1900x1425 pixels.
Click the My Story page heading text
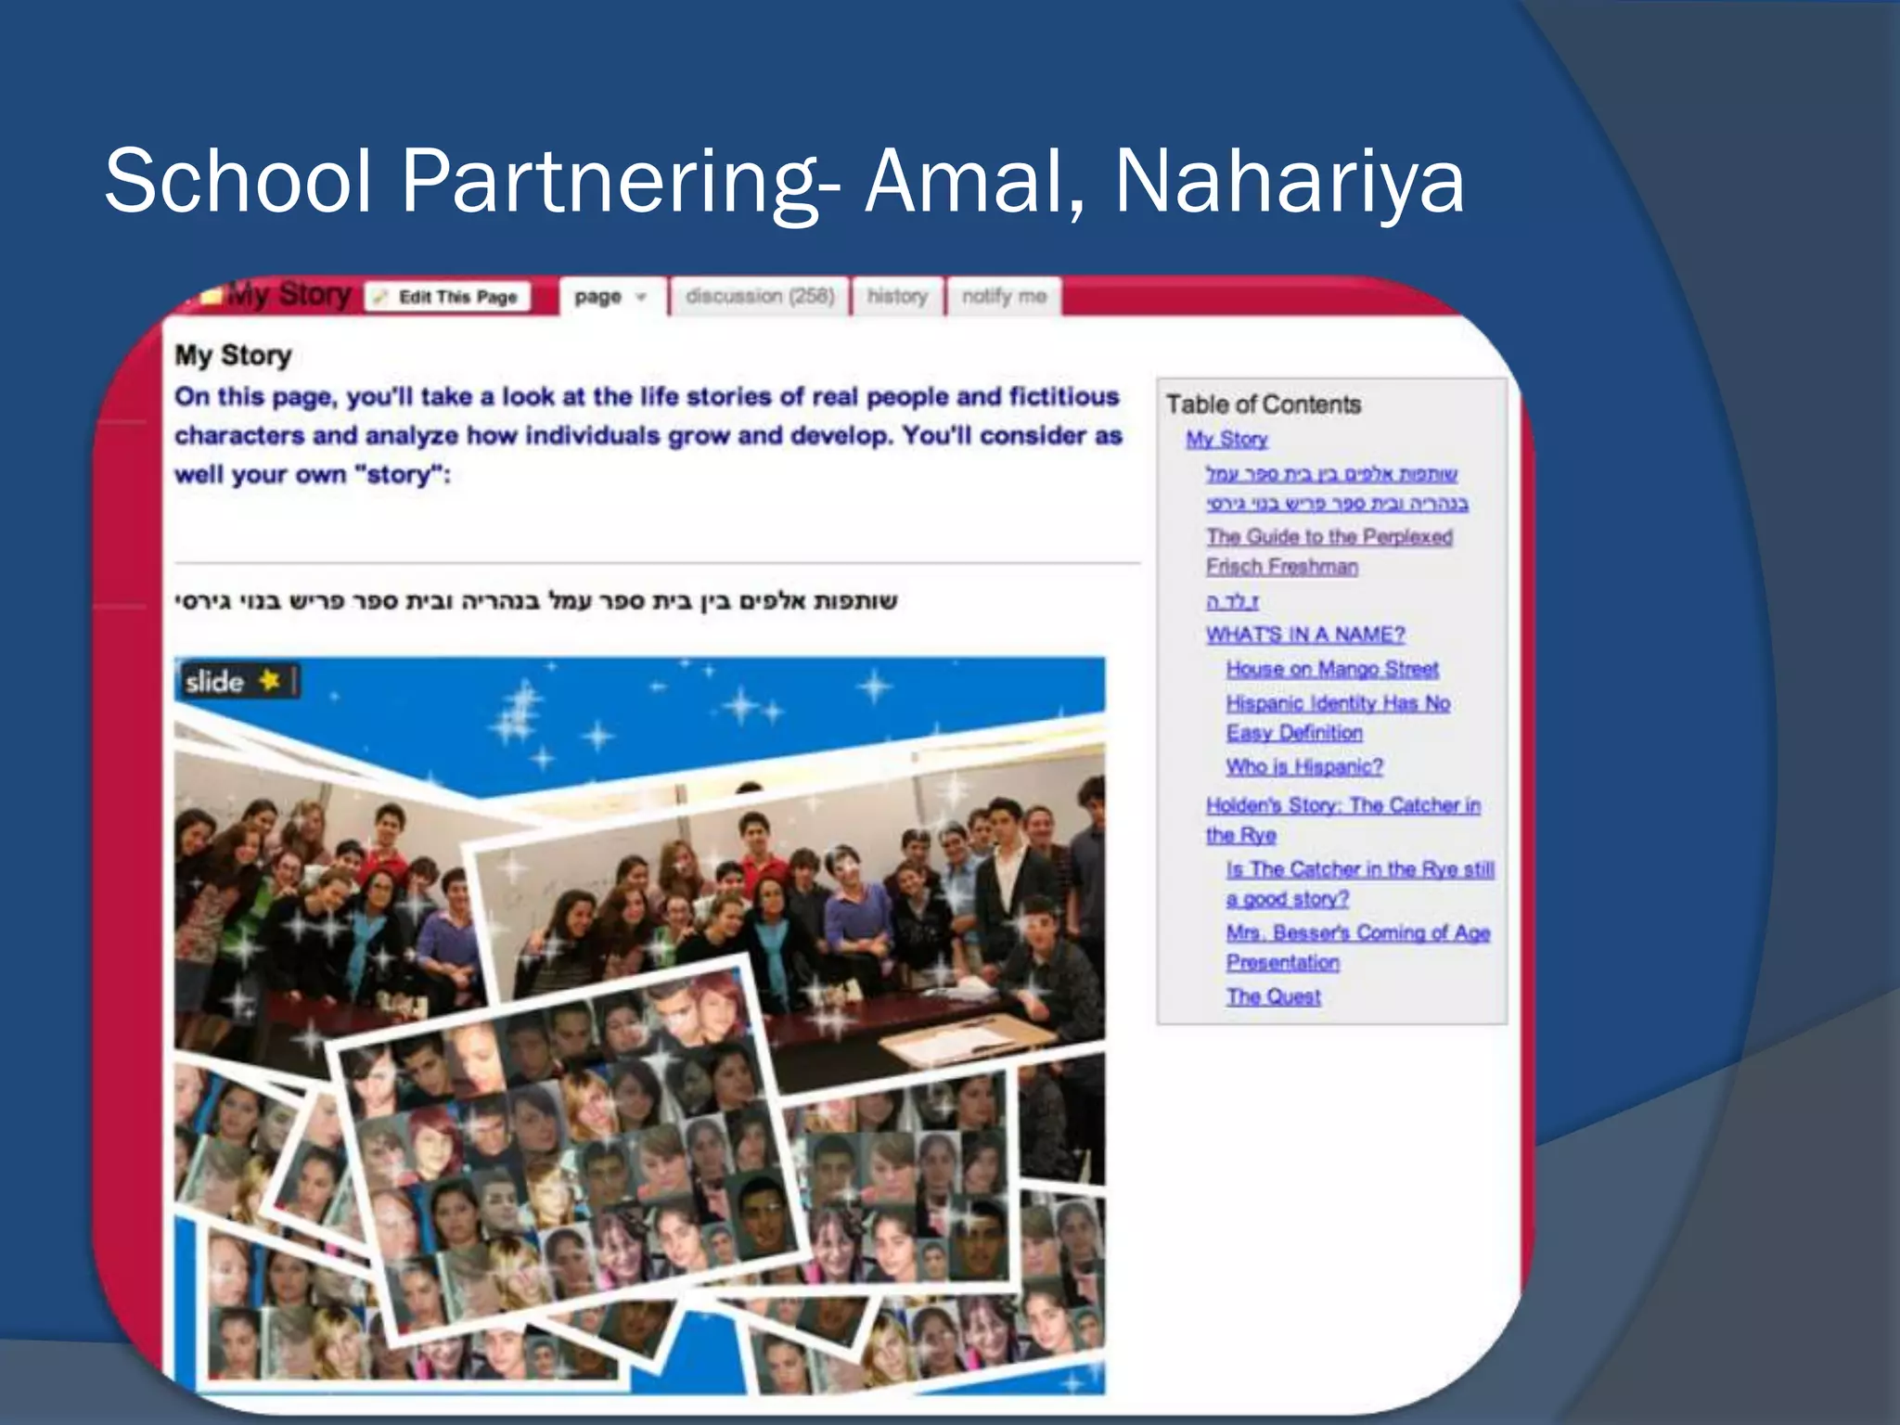point(233,355)
